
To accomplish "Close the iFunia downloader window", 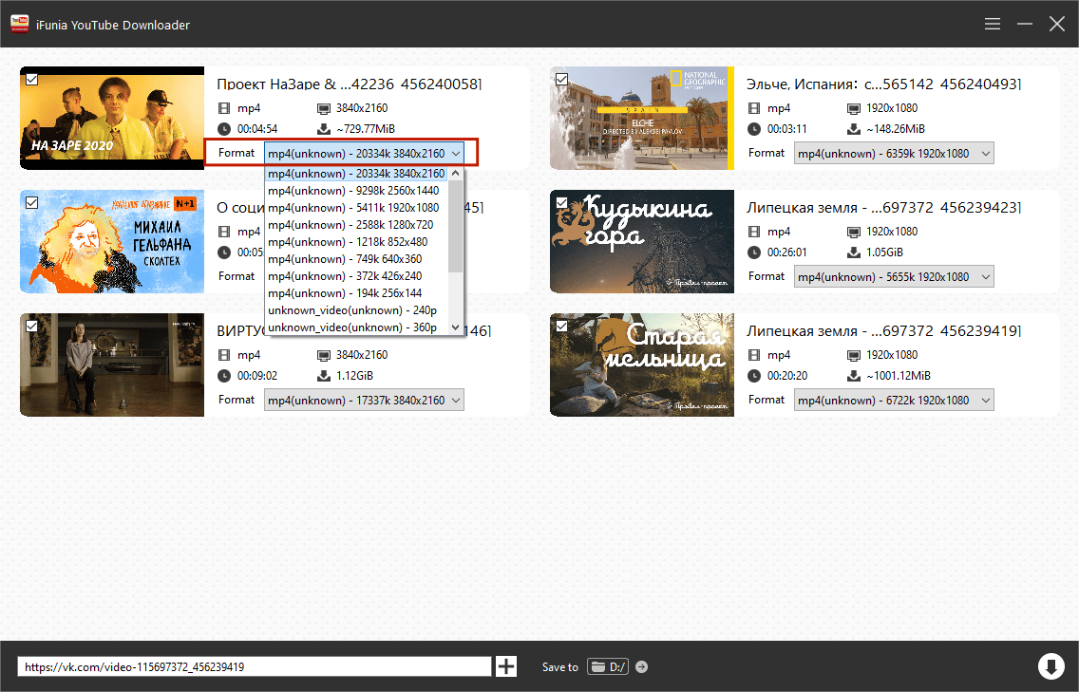I will 1056,24.
